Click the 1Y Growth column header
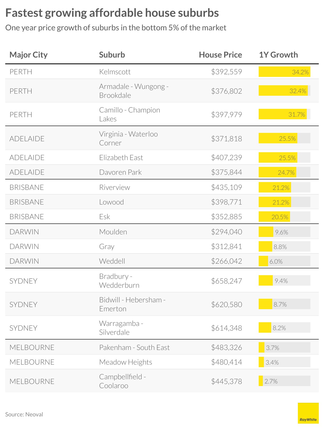Image resolution: width=324 pixels, height=430 pixels. 278,55
